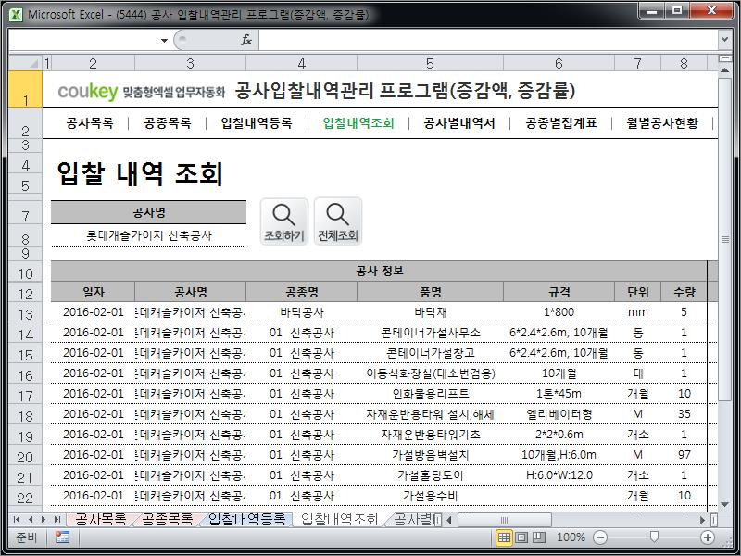
Task: Go to previous sheet navigation arrow
Action: point(31,520)
